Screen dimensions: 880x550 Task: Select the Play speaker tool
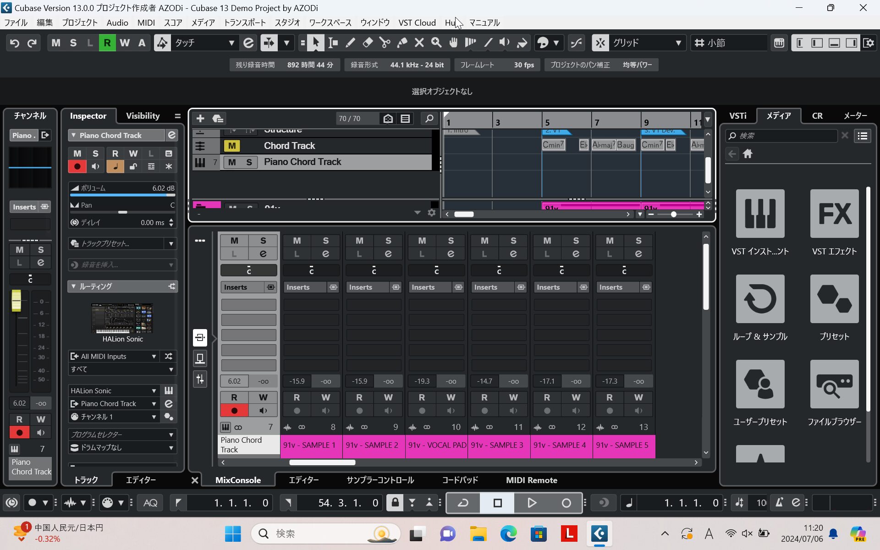pos(505,43)
